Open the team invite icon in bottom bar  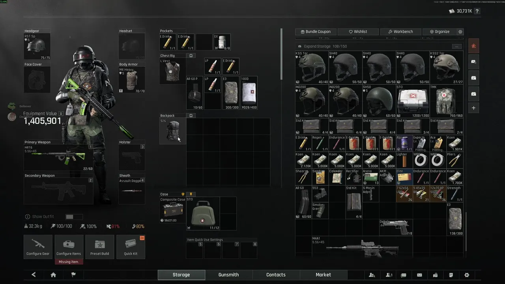click(x=372, y=275)
